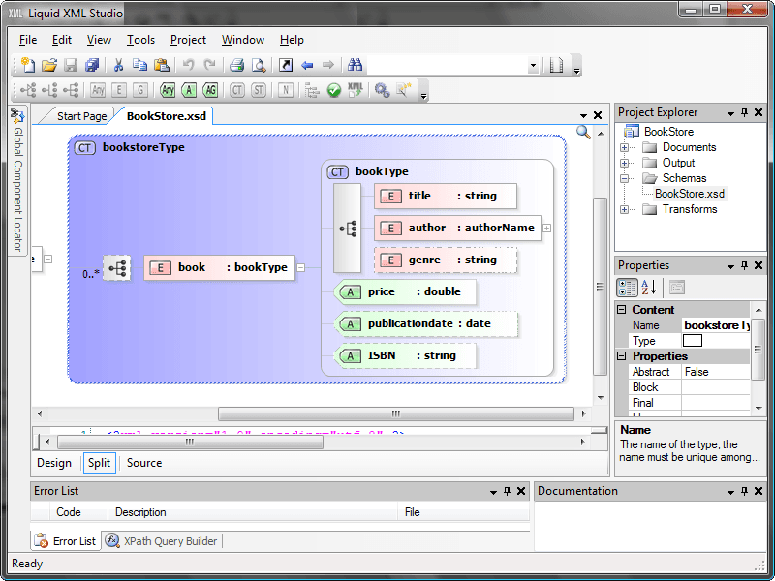The width and height of the screenshot is (775, 581).
Task: Add complex type with CT toolbar icon
Action: click(237, 90)
